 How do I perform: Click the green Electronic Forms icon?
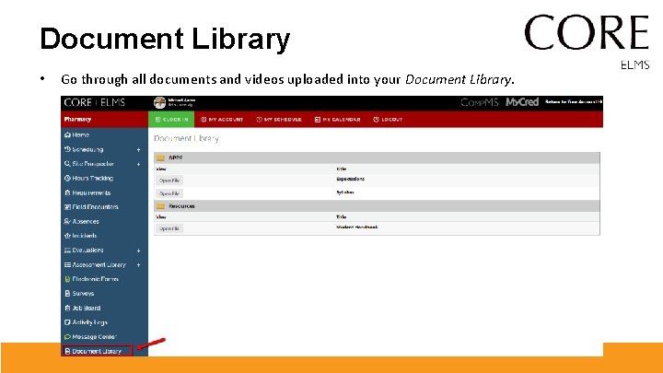(67, 279)
